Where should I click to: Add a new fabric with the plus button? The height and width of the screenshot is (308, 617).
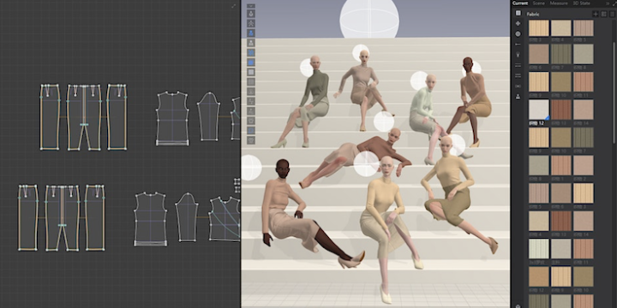[x=596, y=15]
